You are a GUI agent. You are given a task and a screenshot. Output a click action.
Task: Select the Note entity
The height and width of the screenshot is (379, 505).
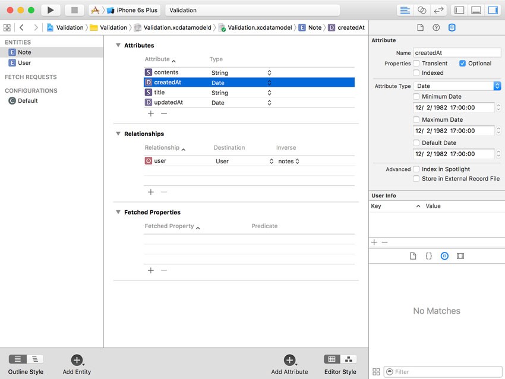[x=52, y=52]
